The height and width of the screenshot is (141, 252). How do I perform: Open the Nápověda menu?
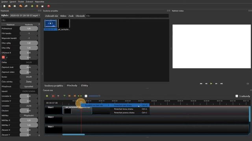coord(39,2)
